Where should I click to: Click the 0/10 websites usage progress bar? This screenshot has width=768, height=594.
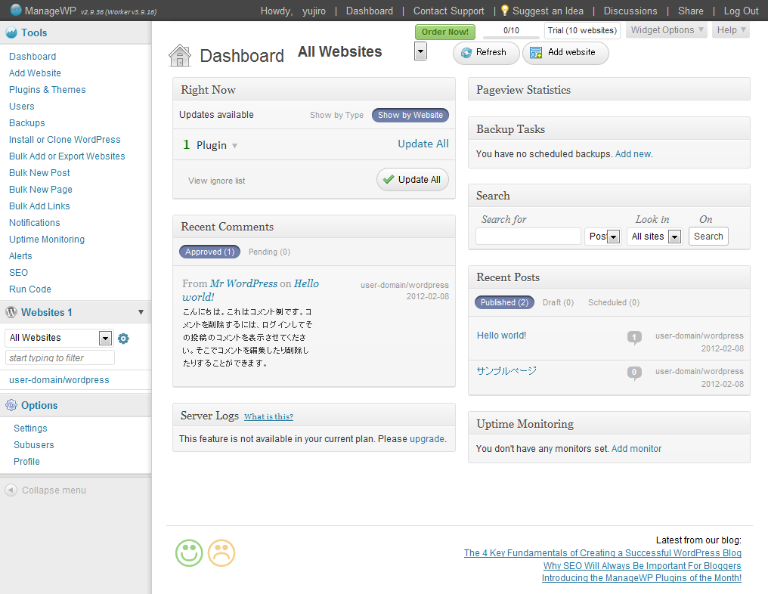(511, 31)
